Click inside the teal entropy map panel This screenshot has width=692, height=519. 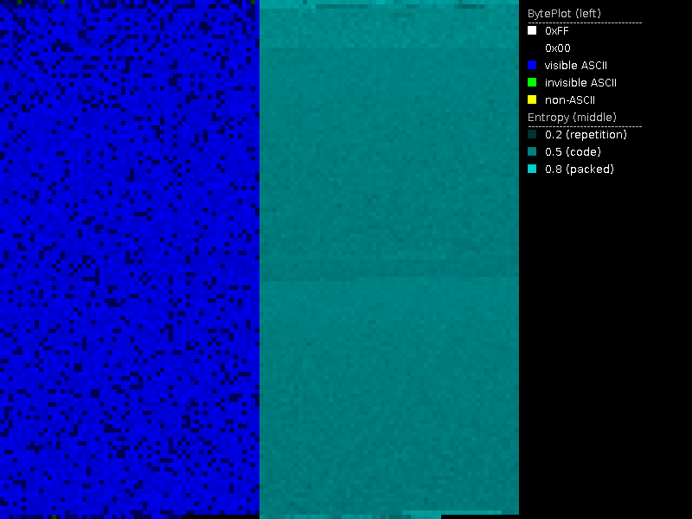[x=389, y=259]
